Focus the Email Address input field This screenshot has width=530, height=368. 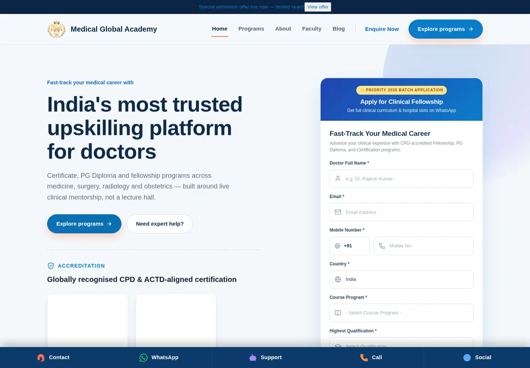point(402,212)
